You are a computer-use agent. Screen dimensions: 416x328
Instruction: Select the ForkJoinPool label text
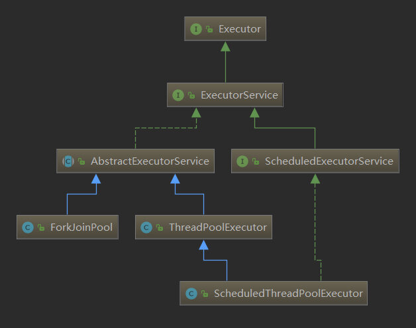[79, 227]
